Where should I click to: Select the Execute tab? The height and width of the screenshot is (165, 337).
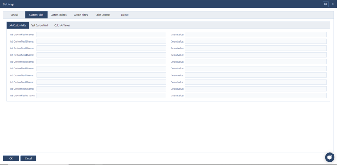125,15
